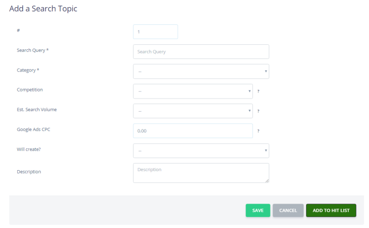
Task: Click the help icon beside Google Ads CPC
Action: tap(258, 131)
